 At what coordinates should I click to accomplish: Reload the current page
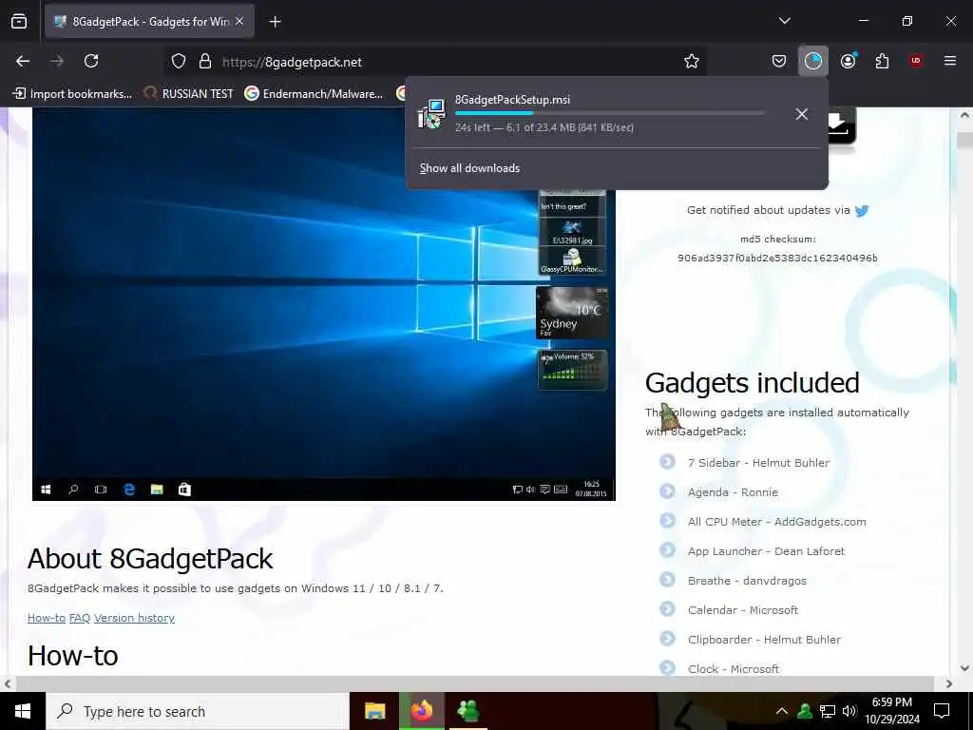pyautogui.click(x=91, y=61)
